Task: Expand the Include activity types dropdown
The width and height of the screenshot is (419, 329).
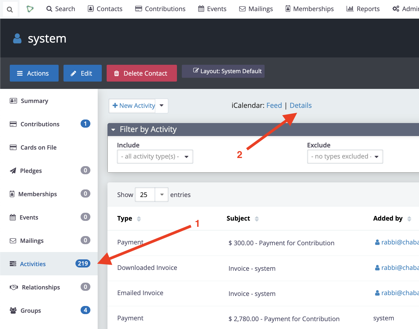Action: coord(155,157)
